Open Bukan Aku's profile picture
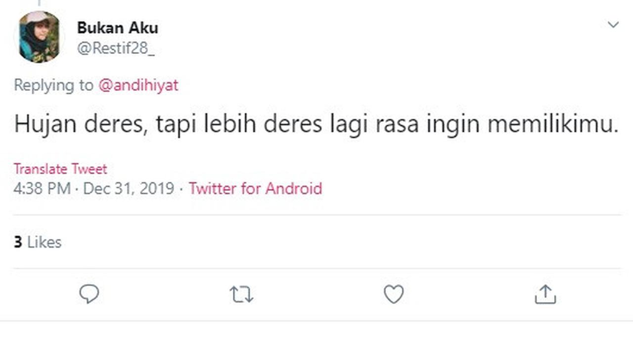The width and height of the screenshot is (633, 356). pyautogui.click(x=39, y=37)
